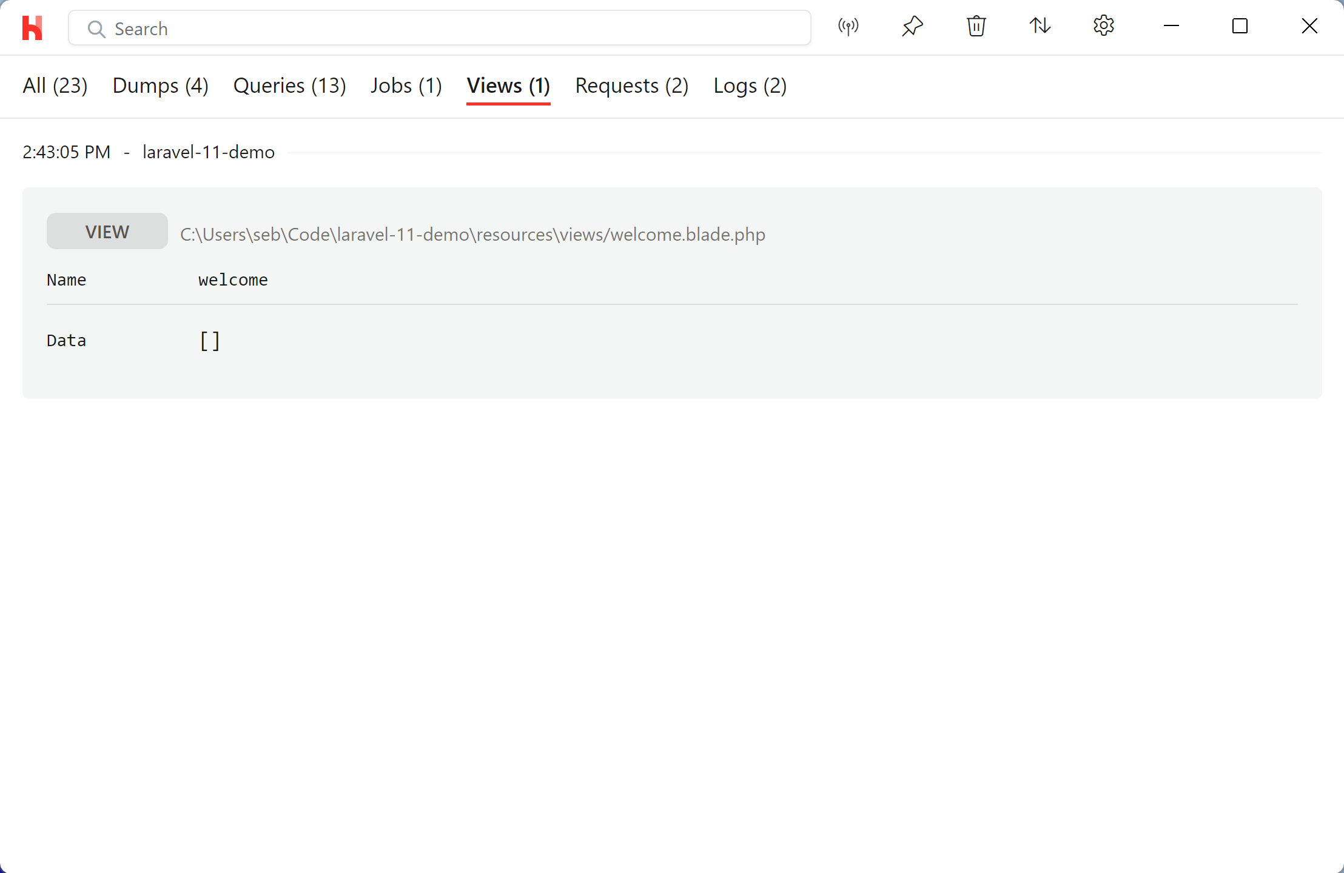Maximize the Herd dumps window

1240,26
